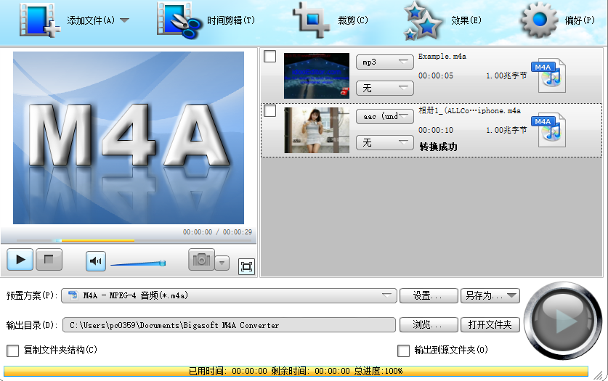This screenshot has height=381, width=608.
Task: Open the Effect (效果) stars icon
Action: pyautogui.click(x=423, y=20)
